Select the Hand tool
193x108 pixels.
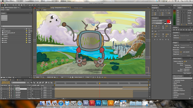[x=5, y=5]
